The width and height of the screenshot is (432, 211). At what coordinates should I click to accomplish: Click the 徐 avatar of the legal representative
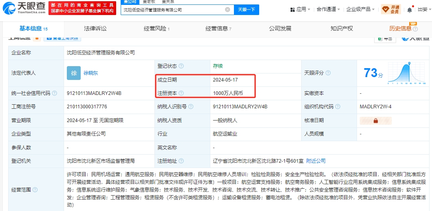coord(74,73)
